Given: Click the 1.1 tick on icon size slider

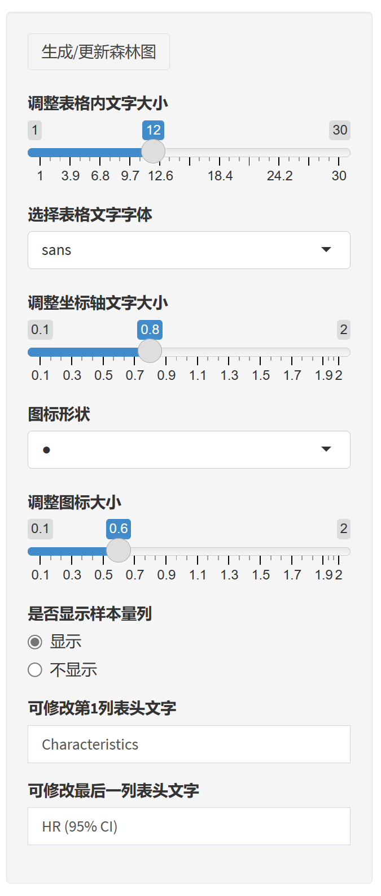Looking at the screenshot, I should [x=198, y=575].
